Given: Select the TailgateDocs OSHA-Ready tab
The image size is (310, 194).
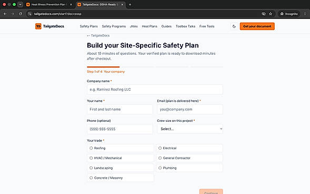Looking at the screenshot, I should [x=101, y=5].
